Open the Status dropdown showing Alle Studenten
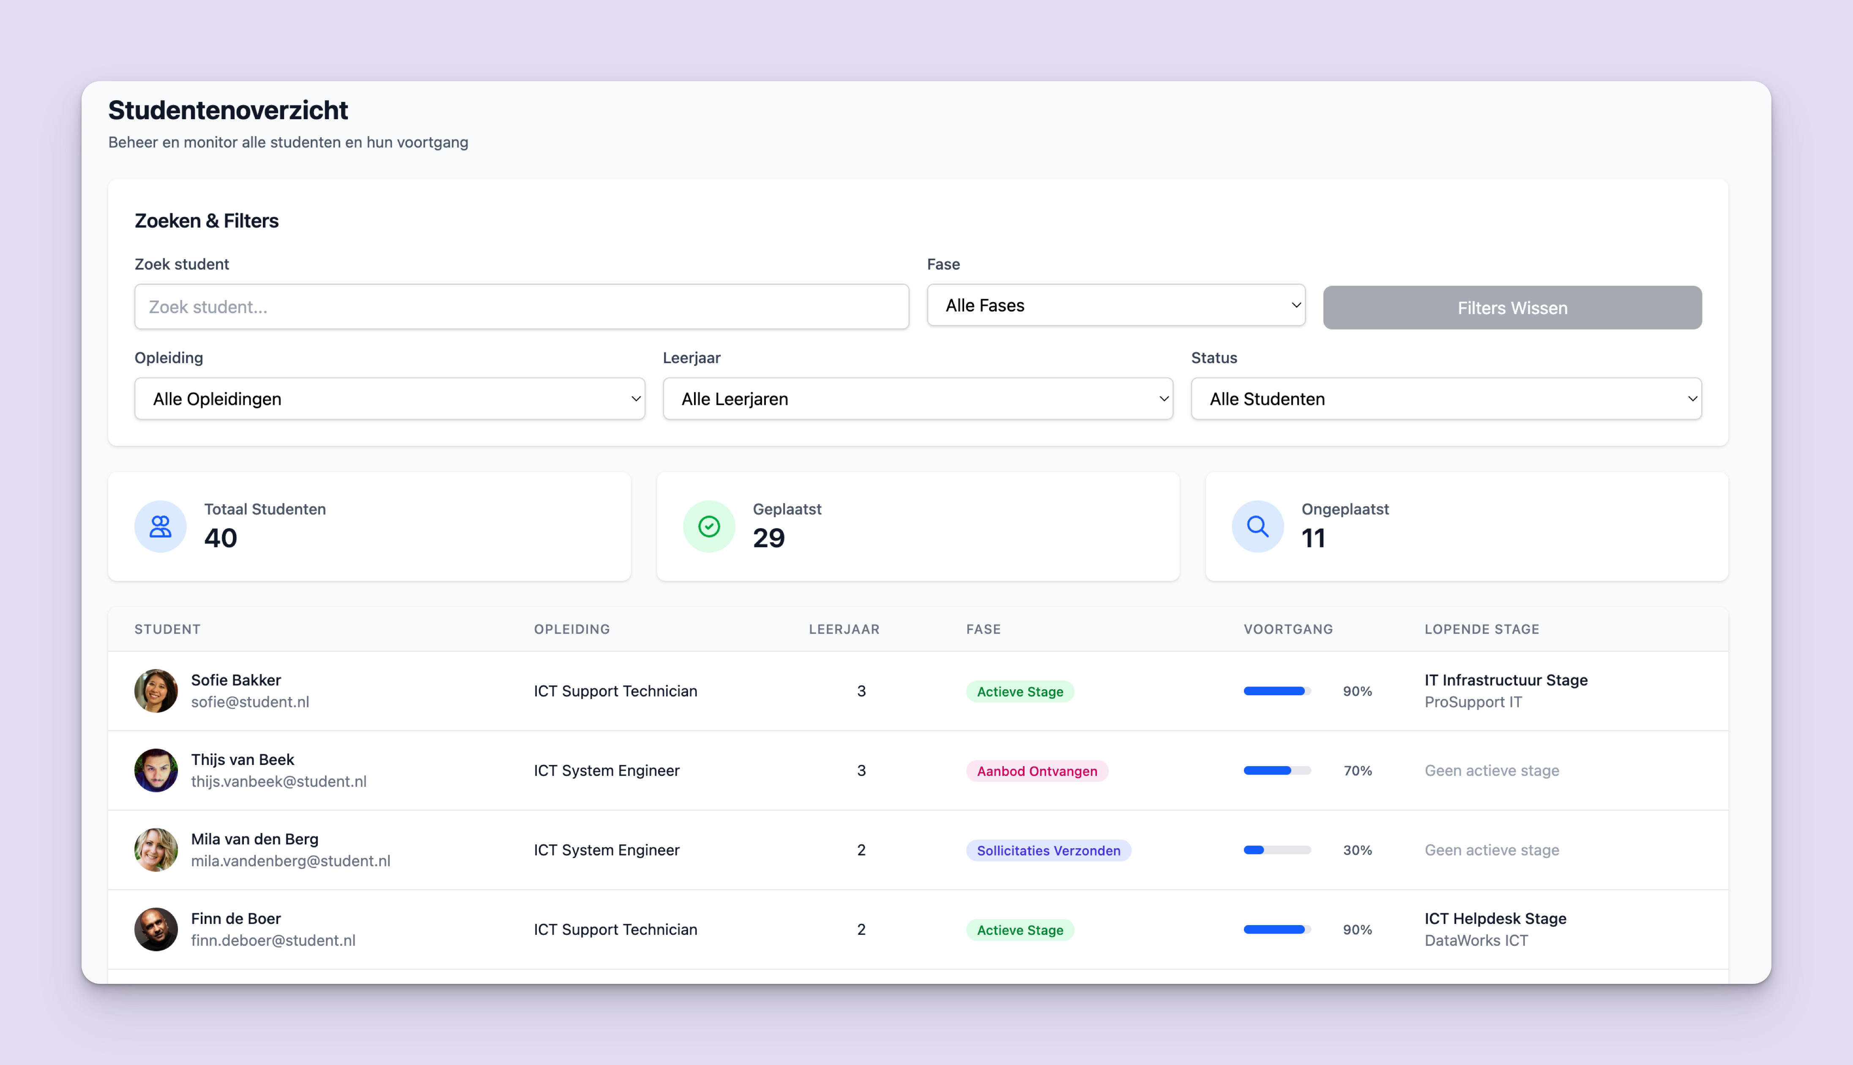 tap(1445, 399)
